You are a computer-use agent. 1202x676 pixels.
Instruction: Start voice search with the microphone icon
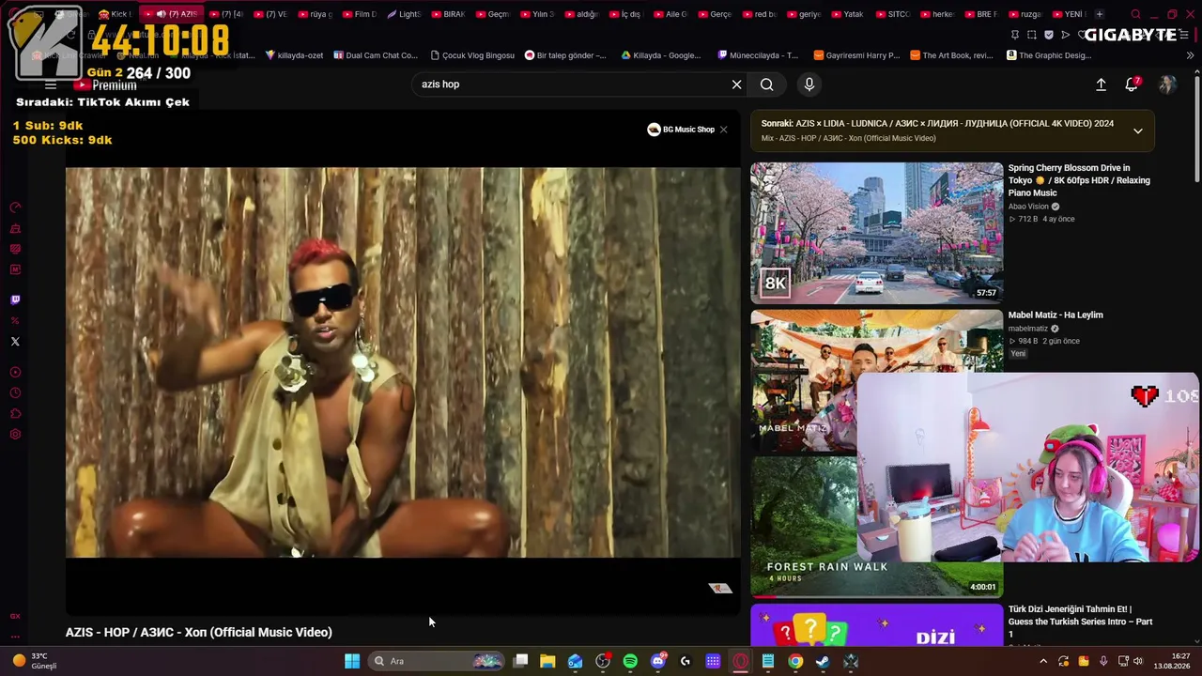pos(809,84)
